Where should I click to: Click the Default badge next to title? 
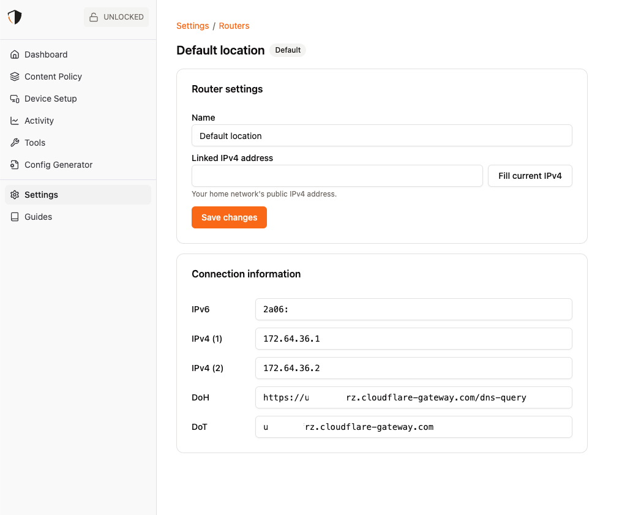(288, 50)
